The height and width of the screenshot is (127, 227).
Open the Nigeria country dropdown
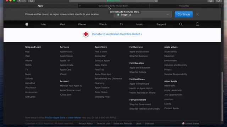[143, 14]
